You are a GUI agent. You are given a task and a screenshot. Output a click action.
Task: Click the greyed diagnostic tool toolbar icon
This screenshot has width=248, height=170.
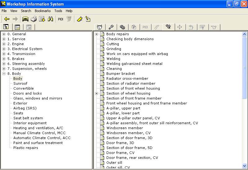(69, 19)
